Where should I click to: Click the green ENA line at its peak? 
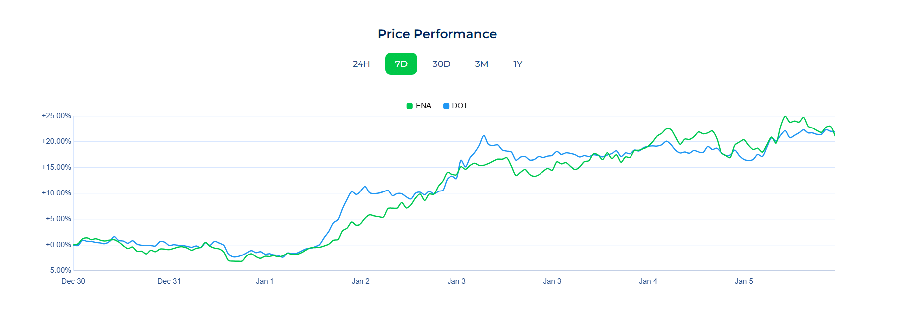[785, 117]
